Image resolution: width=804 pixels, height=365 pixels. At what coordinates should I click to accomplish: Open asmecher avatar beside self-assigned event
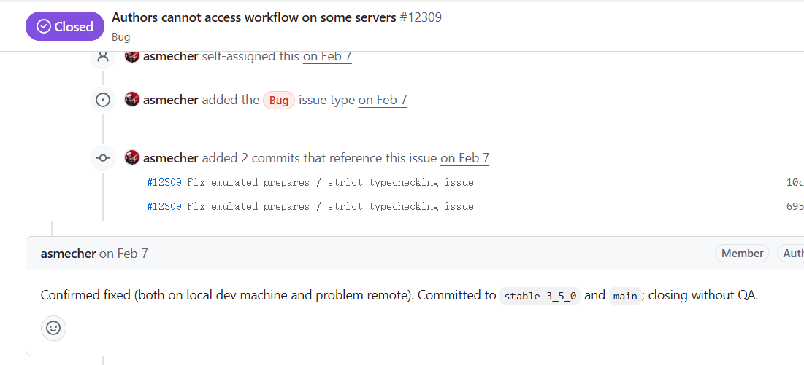[x=132, y=55]
